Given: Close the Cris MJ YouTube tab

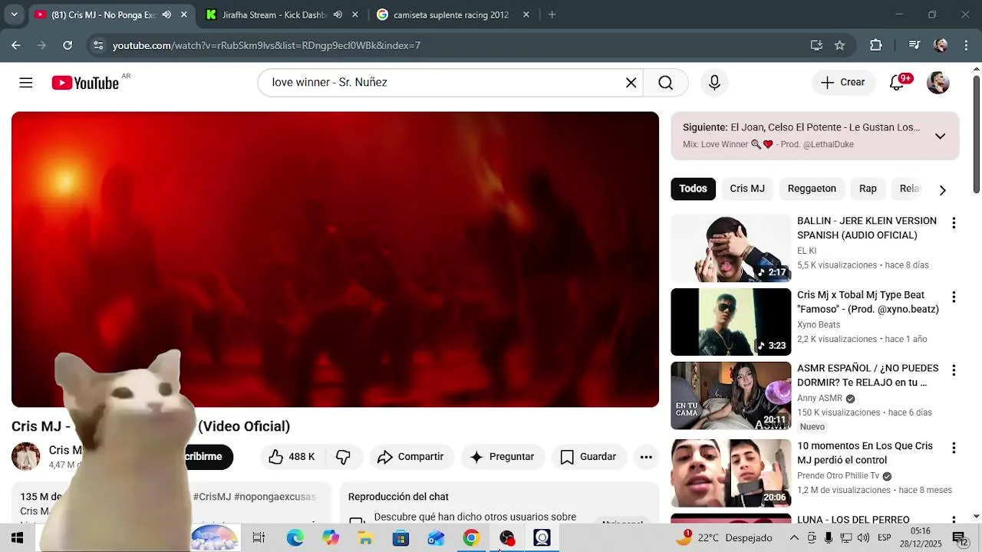Looking at the screenshot, I should pos(184,15).
